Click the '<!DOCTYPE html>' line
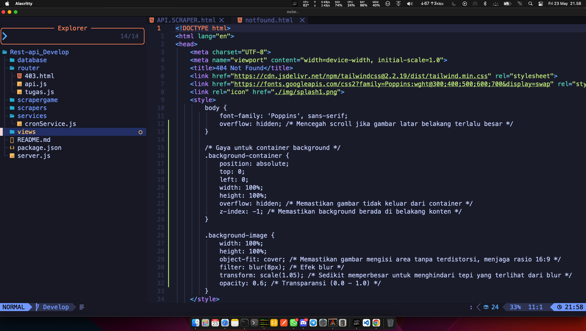586x331 pixels. click(x=203, y=28)
